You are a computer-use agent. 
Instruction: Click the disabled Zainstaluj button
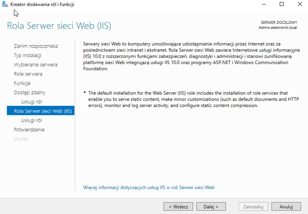point(253,206)
